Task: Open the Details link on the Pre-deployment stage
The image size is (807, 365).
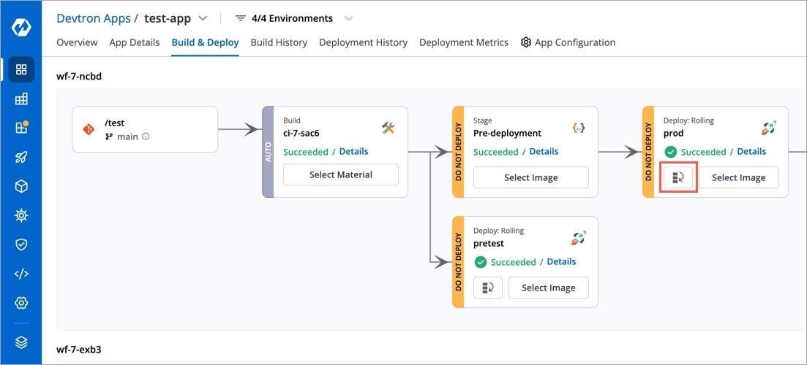Action: (544, 151)
